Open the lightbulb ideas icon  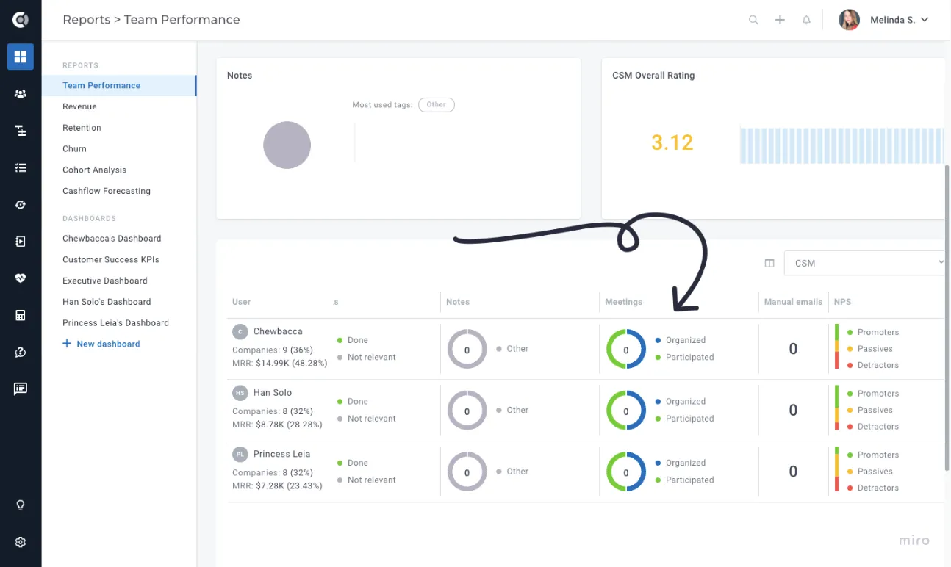pyautogui.click(x=21, y=505)
